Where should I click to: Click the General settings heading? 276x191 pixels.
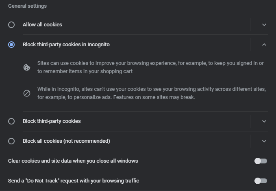(27, 6)
